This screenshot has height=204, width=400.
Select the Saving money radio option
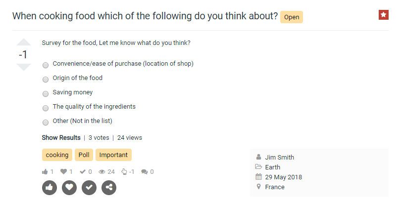(46, 93)
